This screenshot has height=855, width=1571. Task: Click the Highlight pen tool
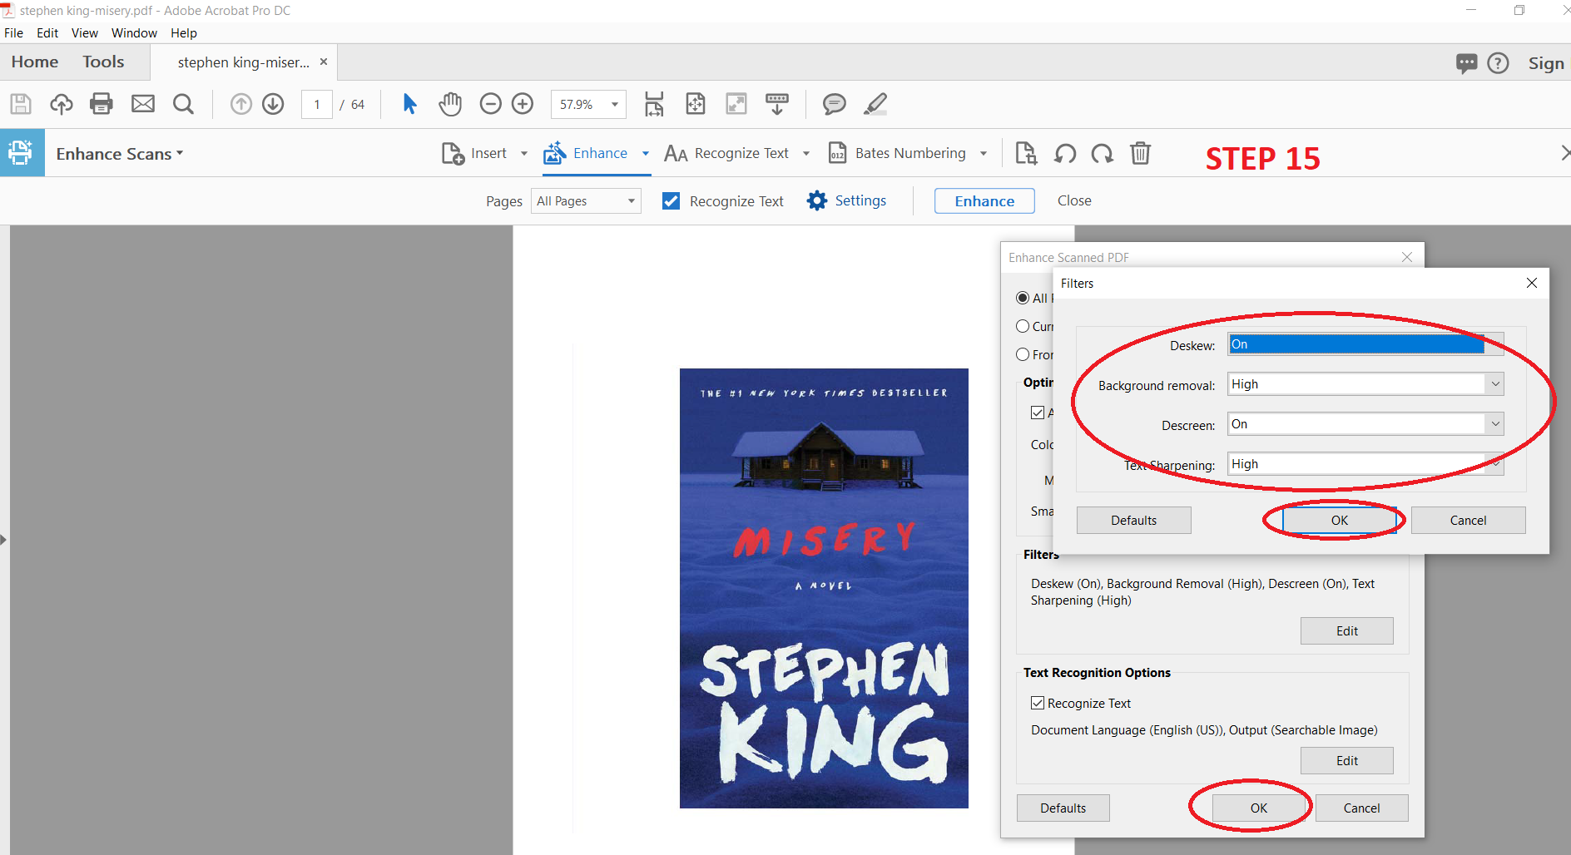click(875, 104)
